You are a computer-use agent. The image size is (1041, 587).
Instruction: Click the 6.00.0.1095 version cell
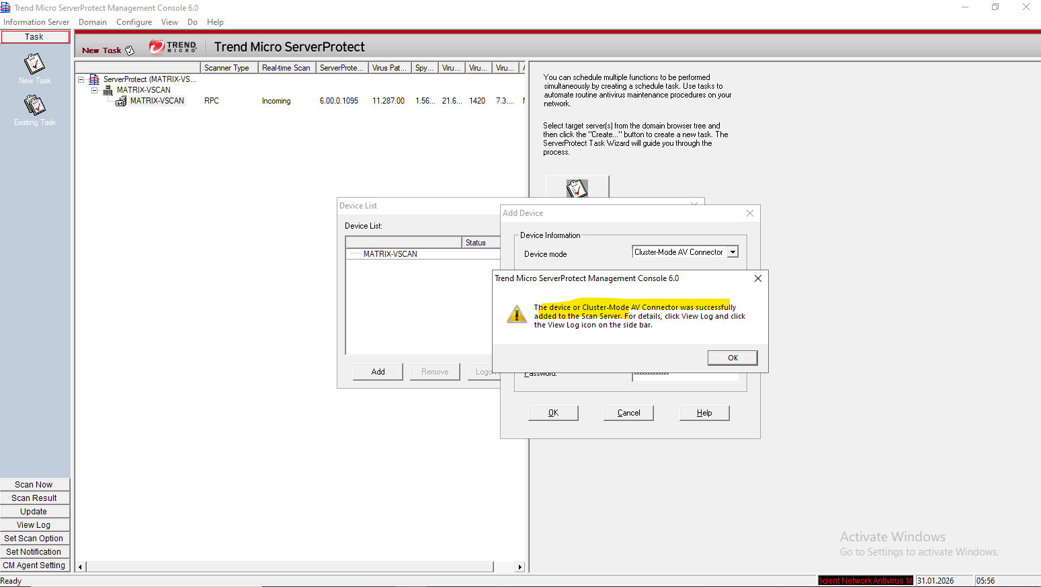coord(339,101)
